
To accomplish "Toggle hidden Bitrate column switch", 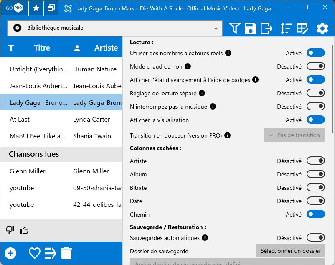I will [315, 187].
